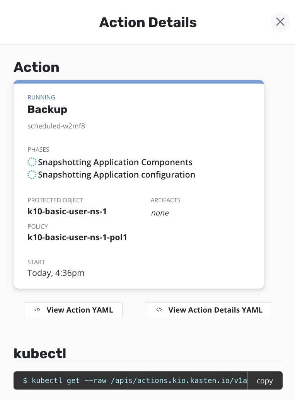Click spinner icon beside Snapshotting Application Components
The width and height of the screenshot is (295, 400).
tap(32, 162)
